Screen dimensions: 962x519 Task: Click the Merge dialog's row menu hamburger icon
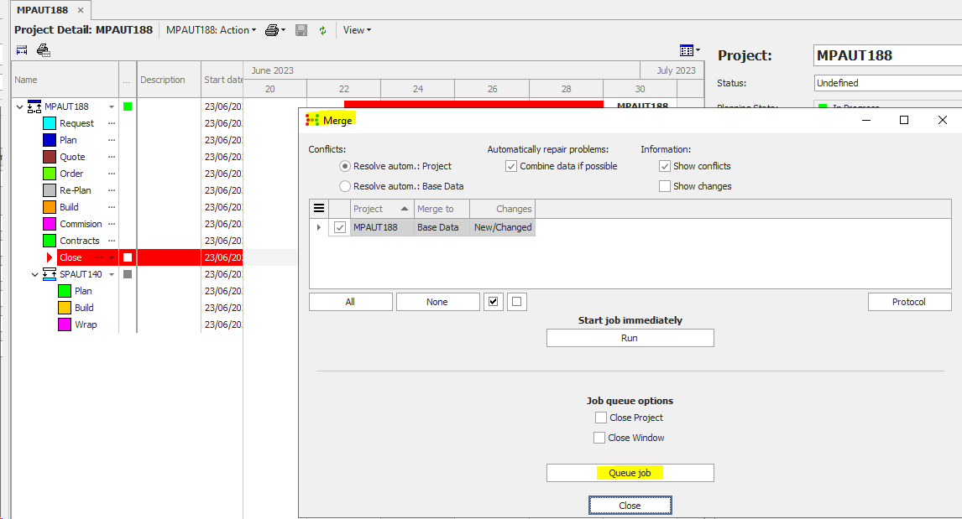(319, 208)
